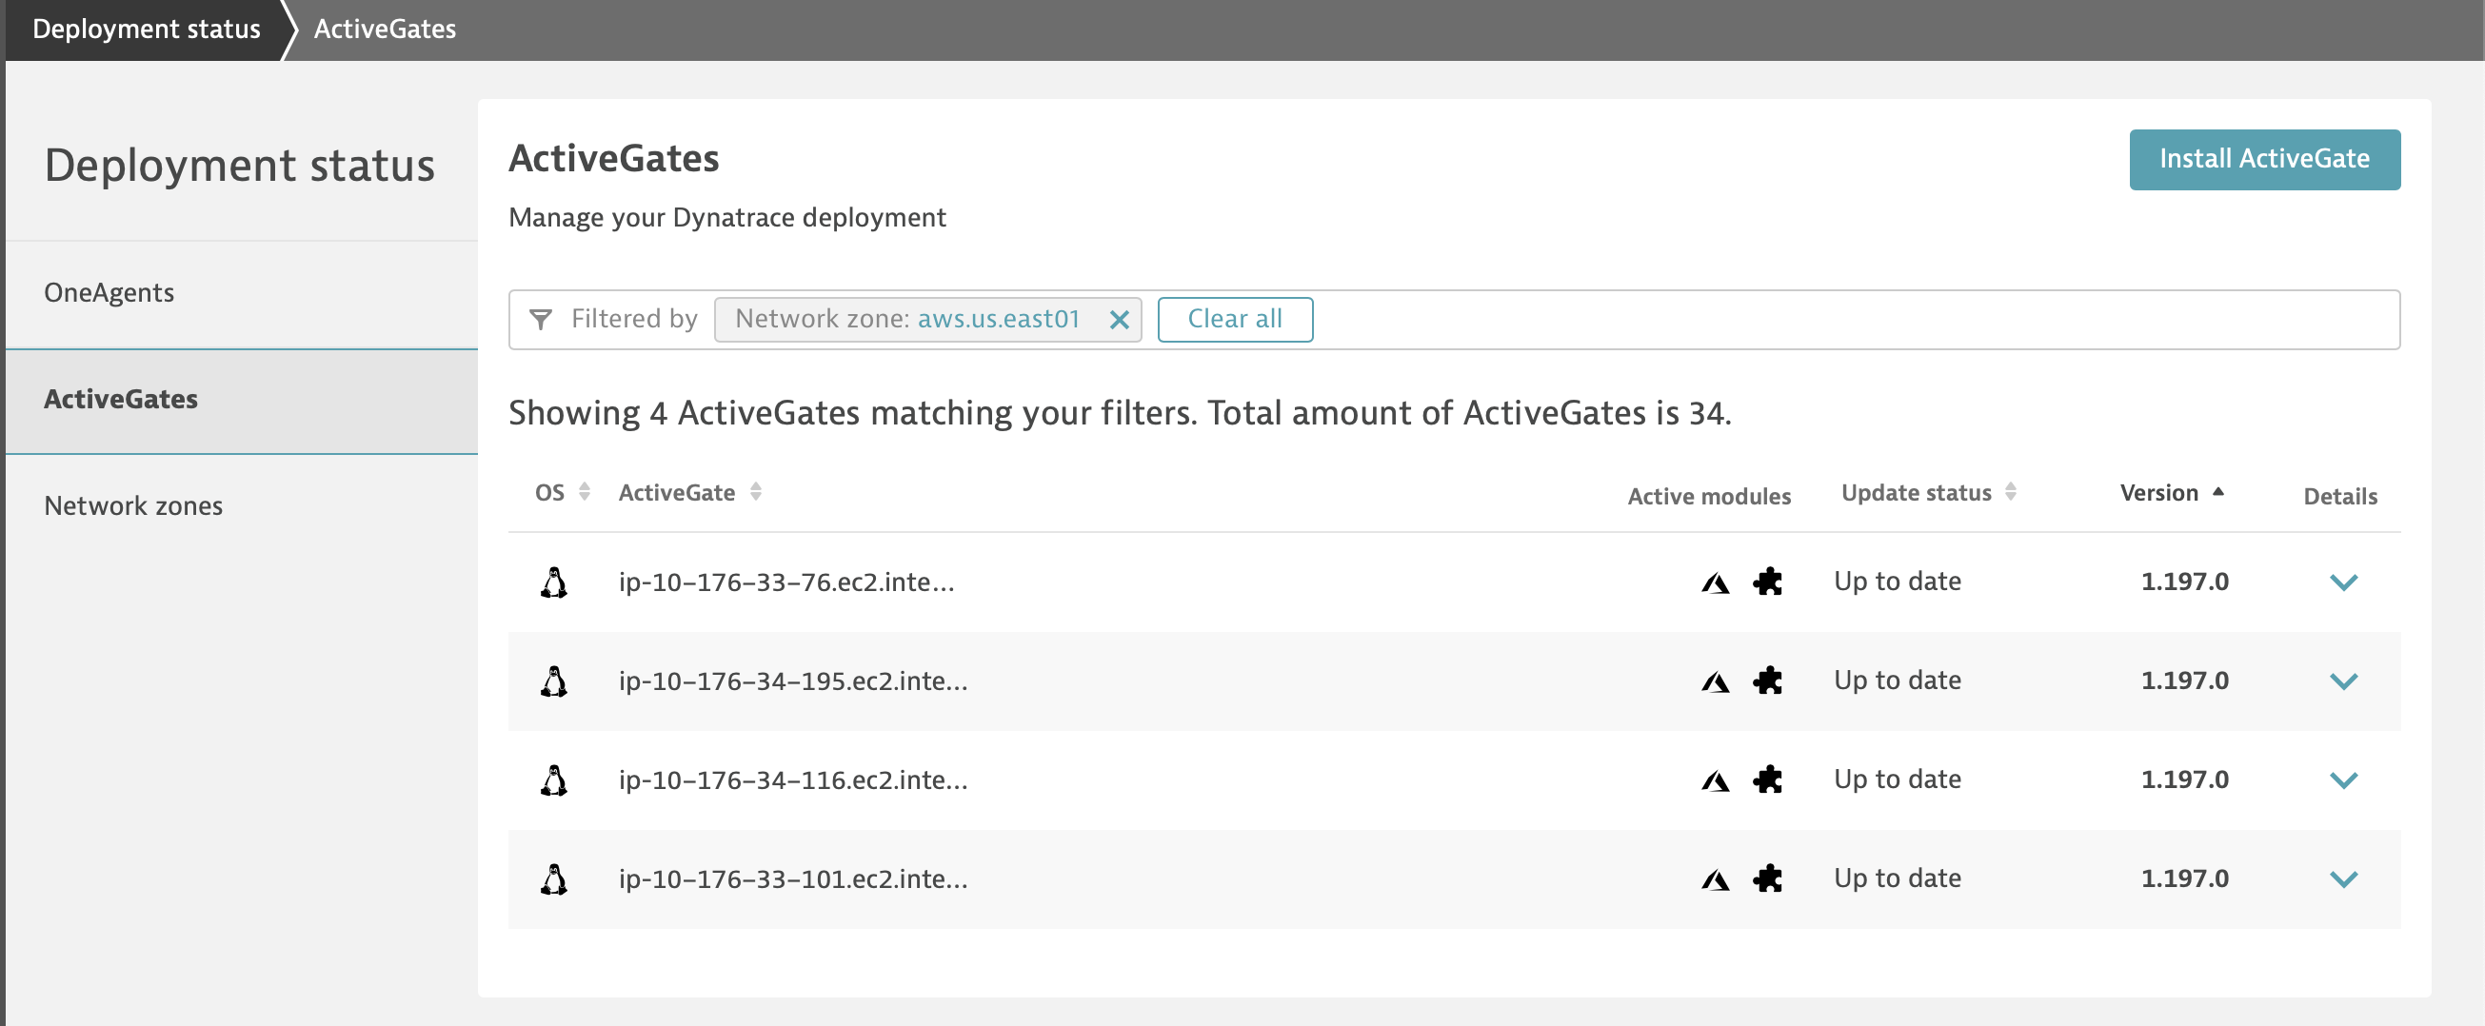Expand details for ip-10-176-33-101
The width and height of the screenshot is (2485, 1026).
pyautogui.click(x=2343, y=879)
